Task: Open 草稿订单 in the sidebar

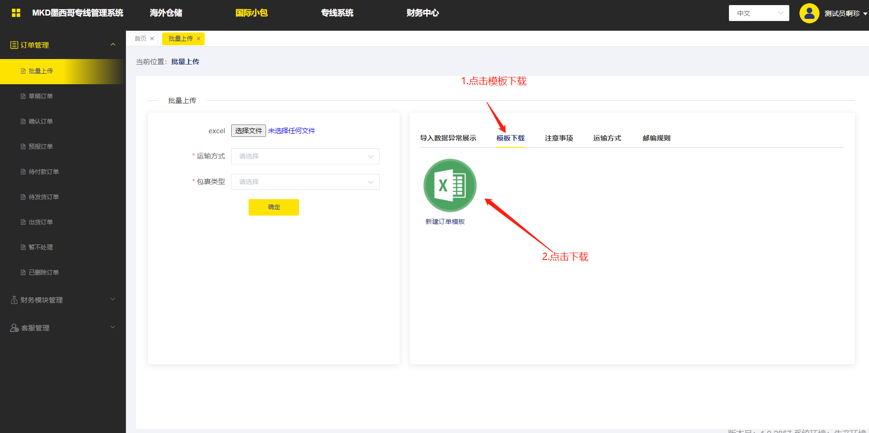Action: tap(41, 96)
